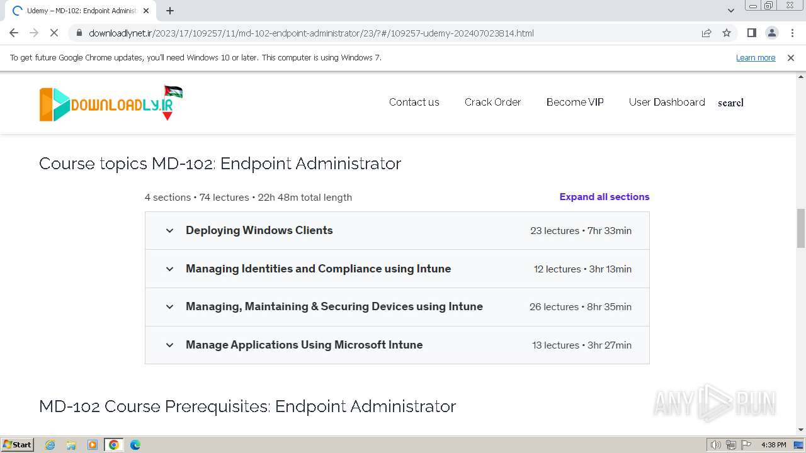Click '12 lectures • 3hr 13min' text

pos(582,269)
